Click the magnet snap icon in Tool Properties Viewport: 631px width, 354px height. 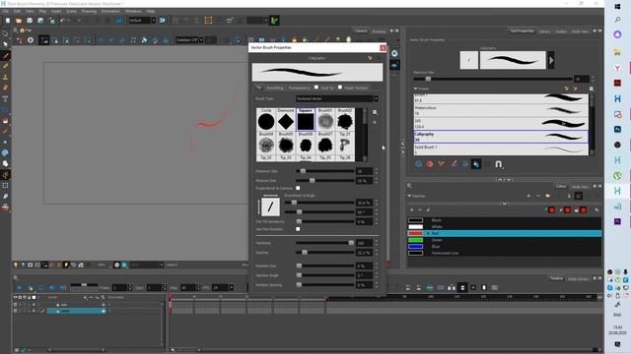coord(498,164)
